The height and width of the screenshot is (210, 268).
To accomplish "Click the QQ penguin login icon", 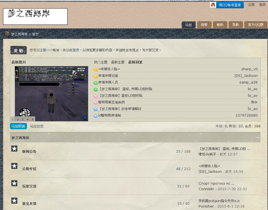I will coord(213,5).
